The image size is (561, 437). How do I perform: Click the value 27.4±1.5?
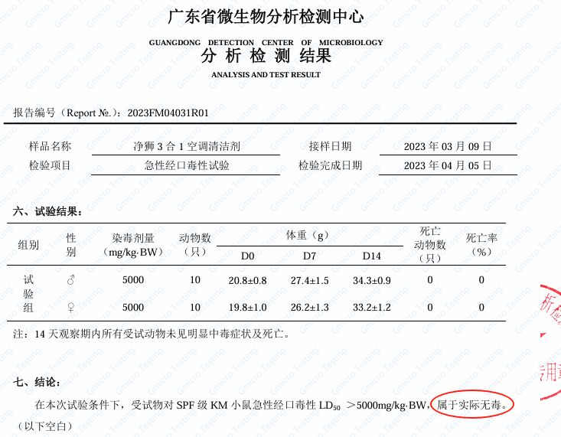(x=309, y=281)
